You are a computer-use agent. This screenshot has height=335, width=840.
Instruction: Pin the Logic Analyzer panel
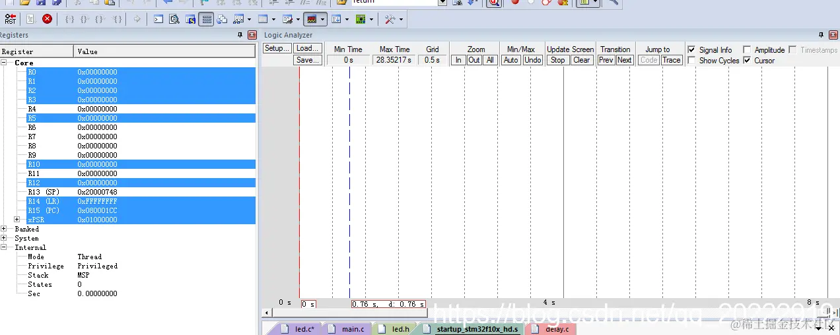[x=822, y=35]
